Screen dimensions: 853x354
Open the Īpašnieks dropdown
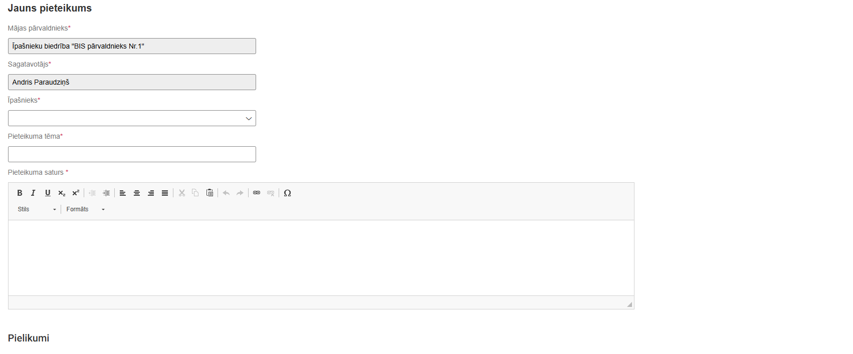point(132,118)
